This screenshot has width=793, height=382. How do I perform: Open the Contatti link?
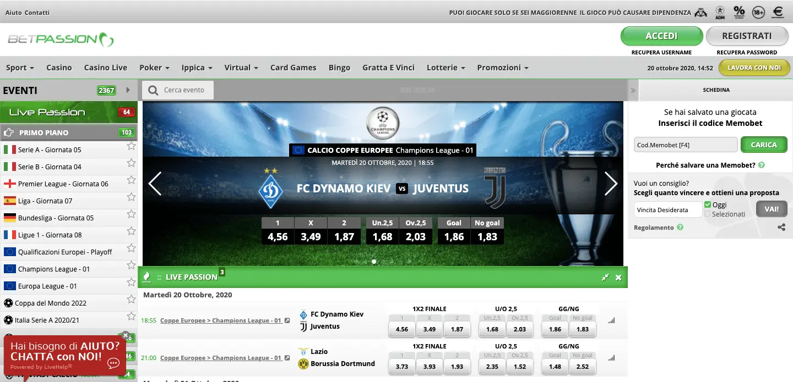(37, 12)
